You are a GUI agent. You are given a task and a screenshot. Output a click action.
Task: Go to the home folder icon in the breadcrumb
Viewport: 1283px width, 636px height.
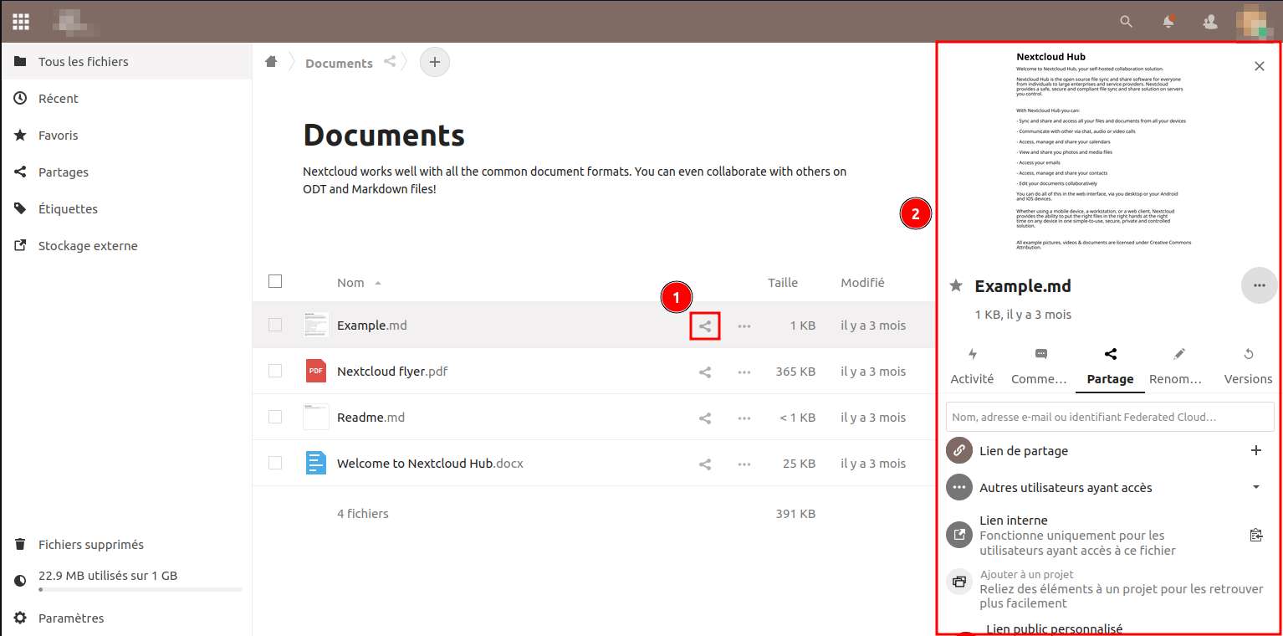(271, 61)
